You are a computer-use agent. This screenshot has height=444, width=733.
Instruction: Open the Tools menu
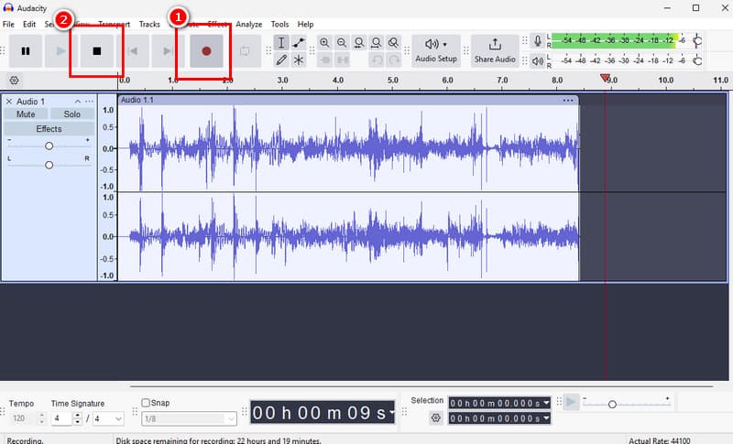point(280,25)
